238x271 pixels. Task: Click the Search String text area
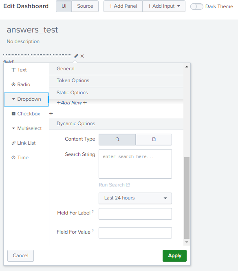click(x=135, y=164)
